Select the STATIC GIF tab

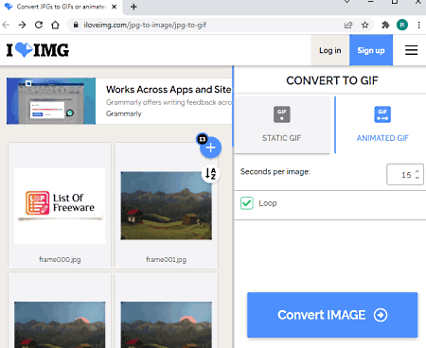click(x=282, y=125)
